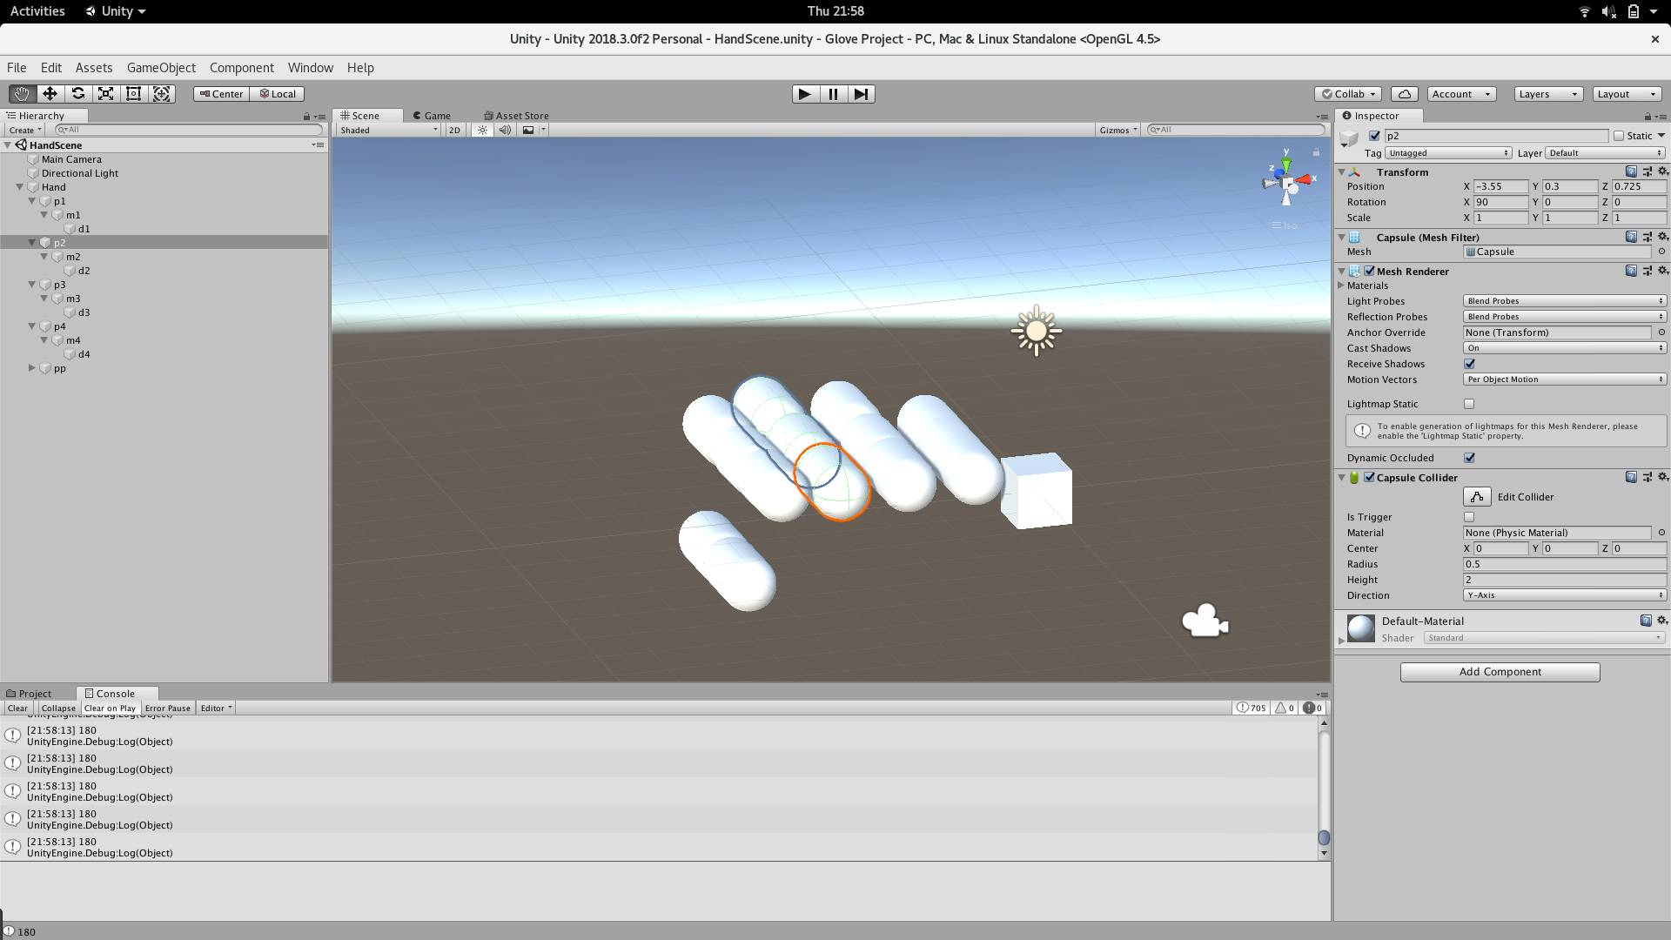Toggle scene lighting sun icon
Screen dimensions: 1671x940
(482, 130)
